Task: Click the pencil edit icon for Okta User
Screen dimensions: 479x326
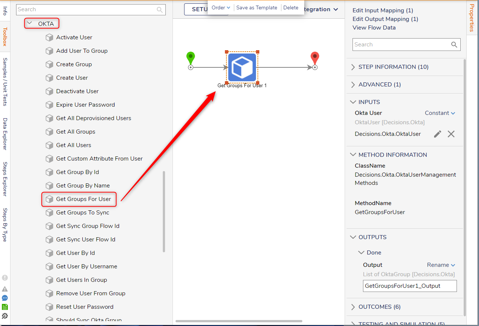Action: pos(437,134)
